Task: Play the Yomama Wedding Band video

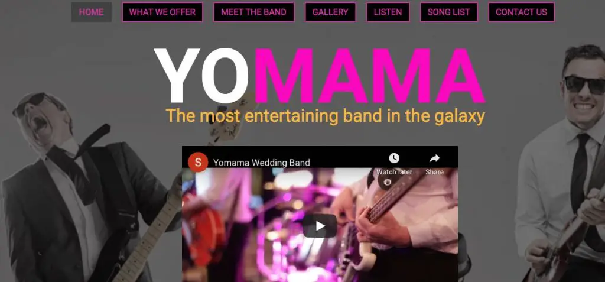Action: click(x=320, y=226)
